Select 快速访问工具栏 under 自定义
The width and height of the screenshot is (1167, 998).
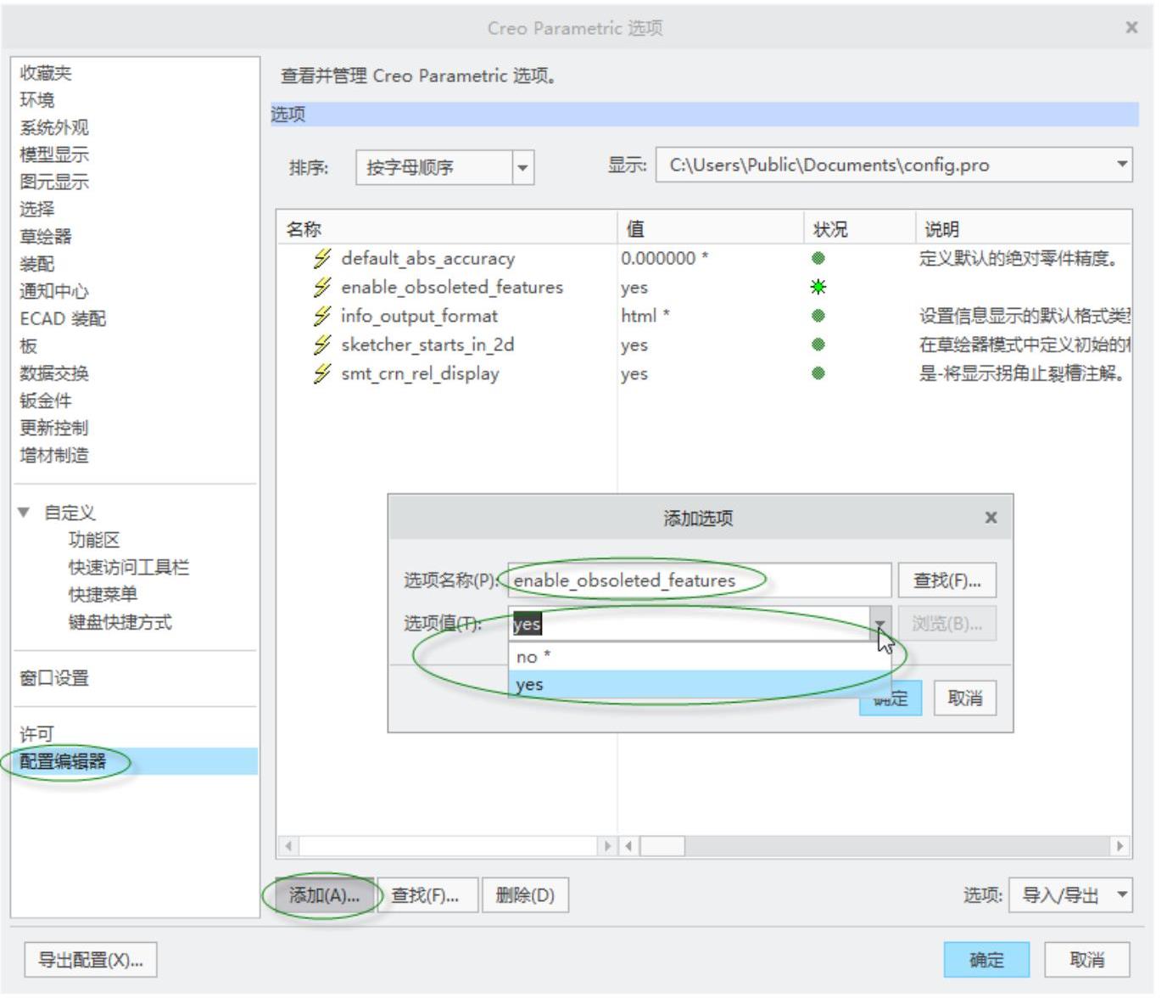tap(129, 567)
